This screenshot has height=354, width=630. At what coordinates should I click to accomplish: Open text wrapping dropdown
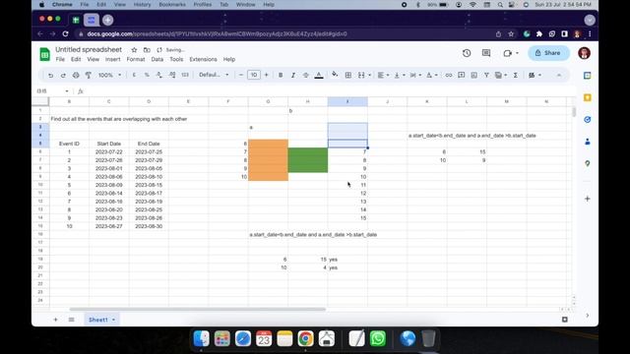point(415,75)
